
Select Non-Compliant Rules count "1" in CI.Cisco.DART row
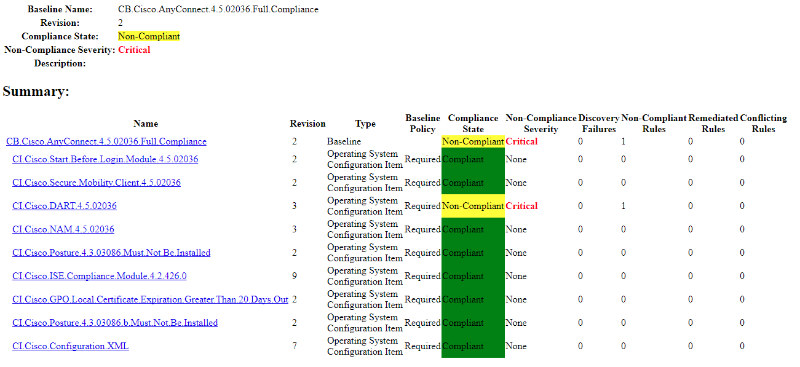click(624, 206)
